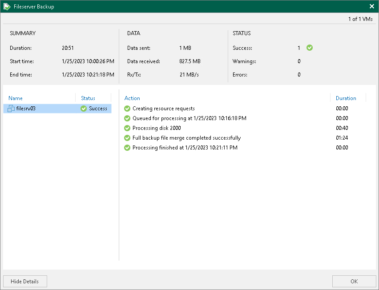Image resolution: width=379 pixels, height=290 pixels.
Task: Sort VM list by Name column header
Action: pos(16,98)
